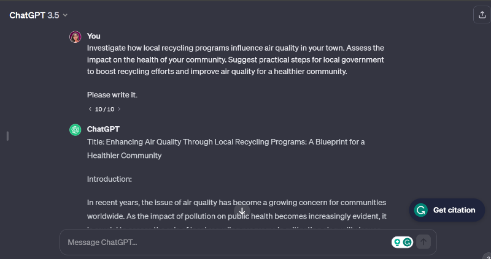This screenshot has height=259, width=491.
Task: Click the scroll-to-bottom arrow button
Action: (x=242, y=211)
